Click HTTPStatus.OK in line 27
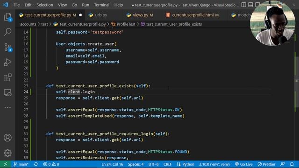 coord(164,110)
